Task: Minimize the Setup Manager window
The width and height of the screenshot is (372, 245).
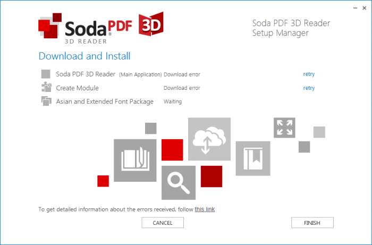Action: pos(355,8)
